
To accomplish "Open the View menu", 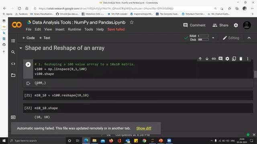I will 48,29.
